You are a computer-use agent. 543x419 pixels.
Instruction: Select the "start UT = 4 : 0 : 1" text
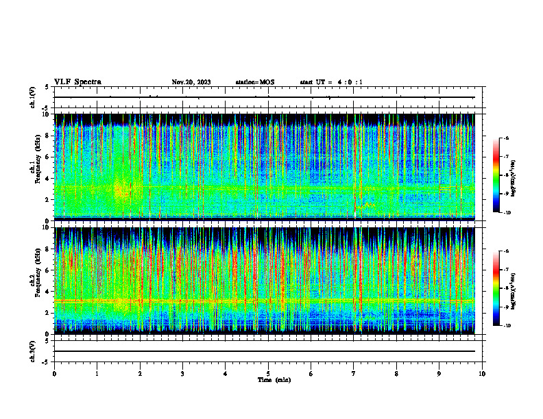[331, 82]
